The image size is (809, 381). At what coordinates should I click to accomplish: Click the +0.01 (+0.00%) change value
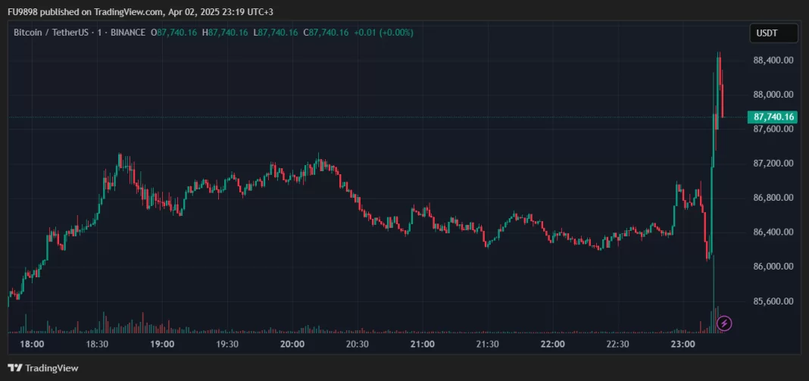pos(385,33)
